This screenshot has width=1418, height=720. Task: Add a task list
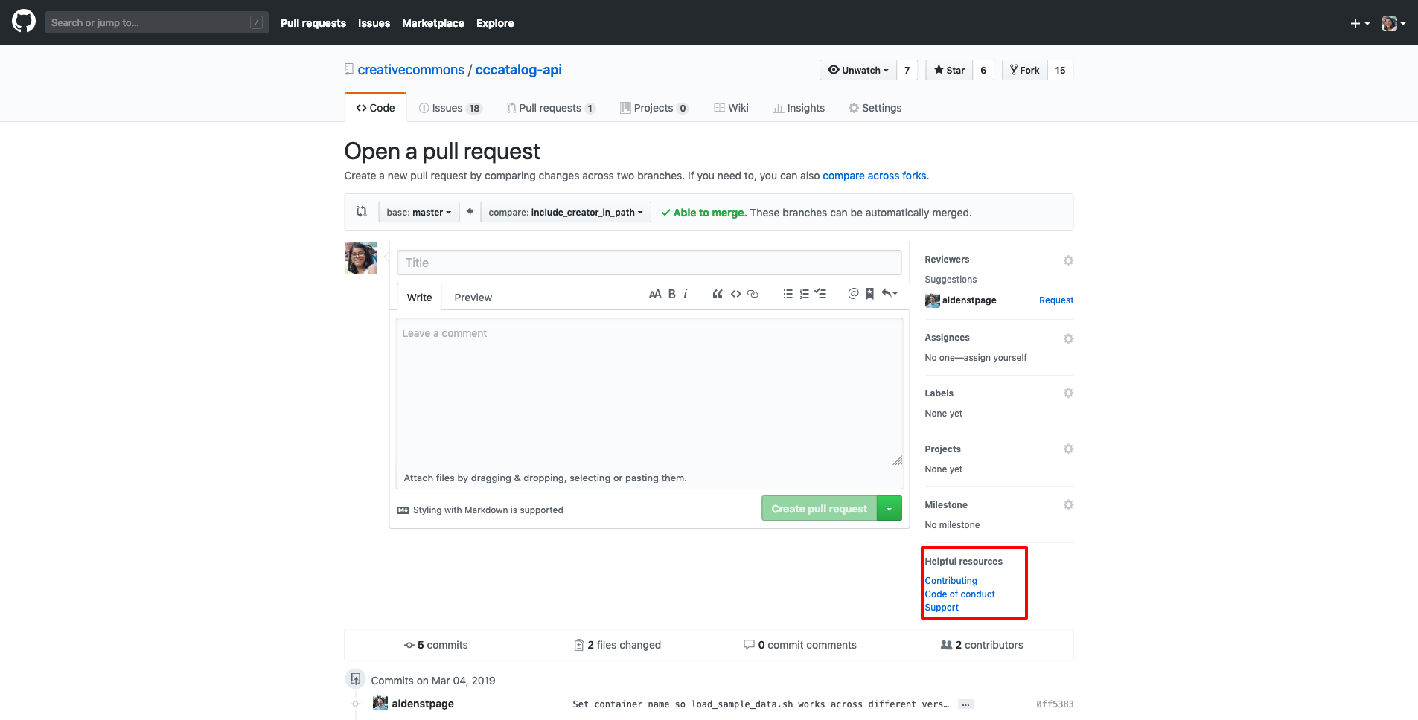(820, 295)
